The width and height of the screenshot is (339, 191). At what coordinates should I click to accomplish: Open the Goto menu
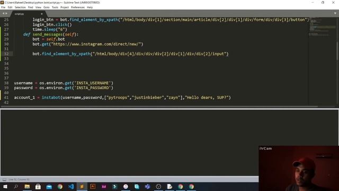(46, 7)
